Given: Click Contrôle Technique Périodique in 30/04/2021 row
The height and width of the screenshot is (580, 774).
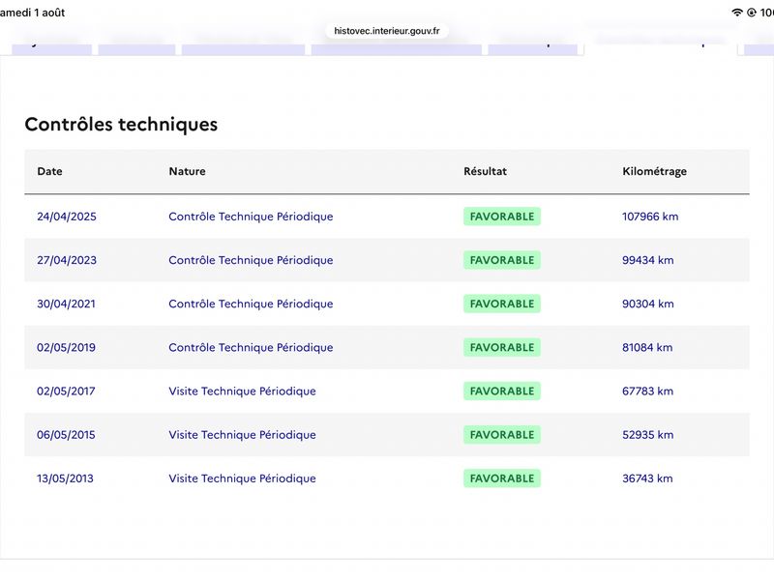Looking at the screenshot, I should (251, 304).
